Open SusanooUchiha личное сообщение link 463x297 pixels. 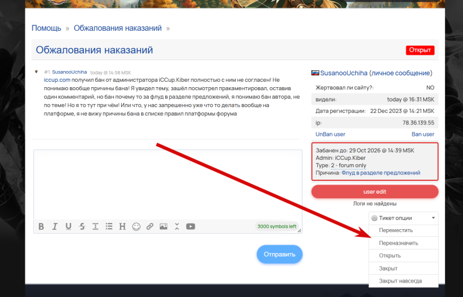(376, 73)
